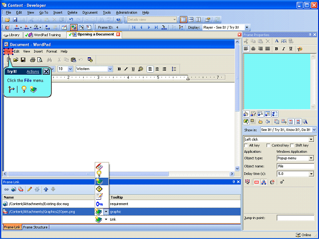Go to the next frame

point(149,27)
